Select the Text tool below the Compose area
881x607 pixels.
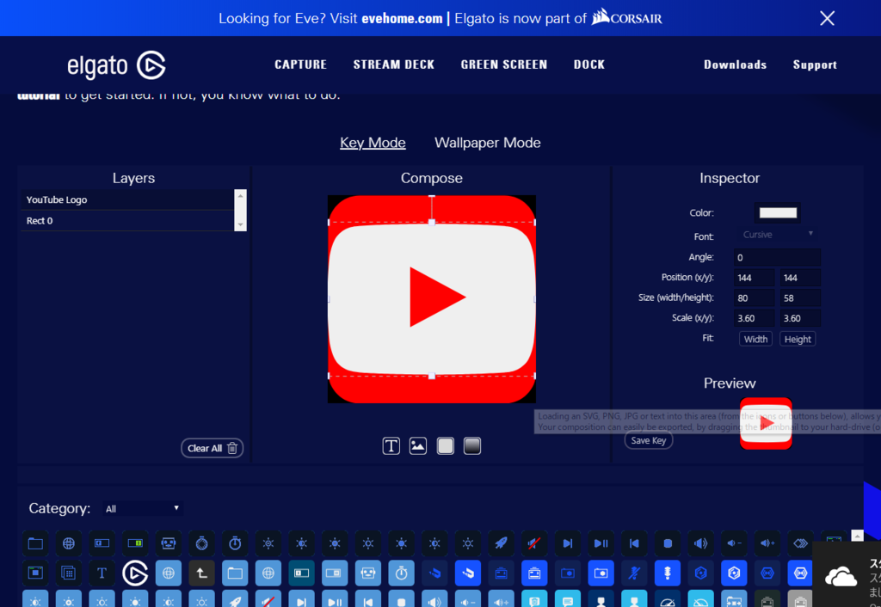coord(391,445)
